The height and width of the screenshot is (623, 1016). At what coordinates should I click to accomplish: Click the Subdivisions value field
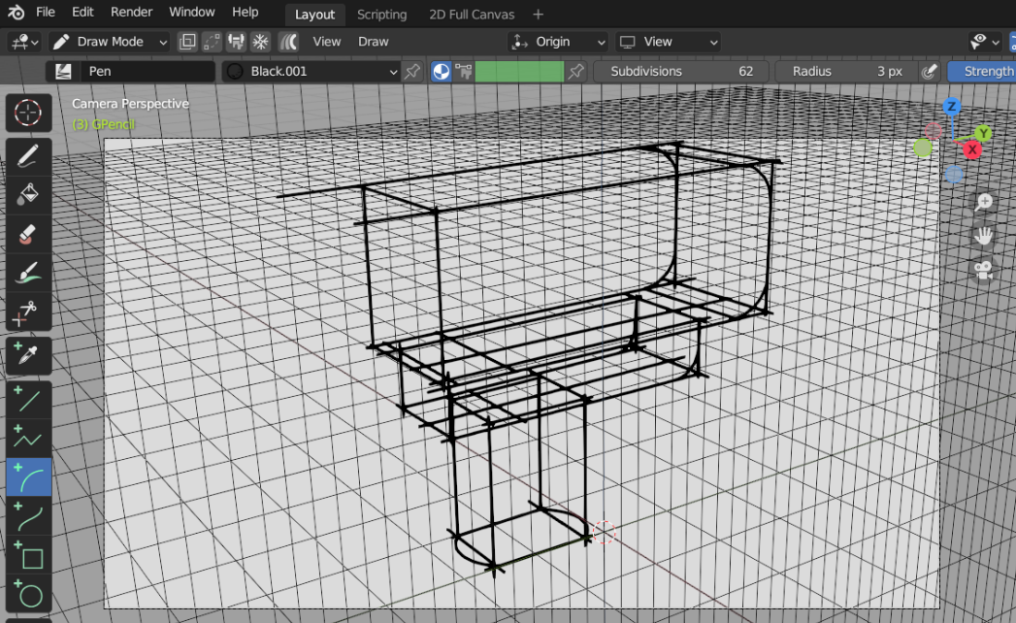(682, 71)
